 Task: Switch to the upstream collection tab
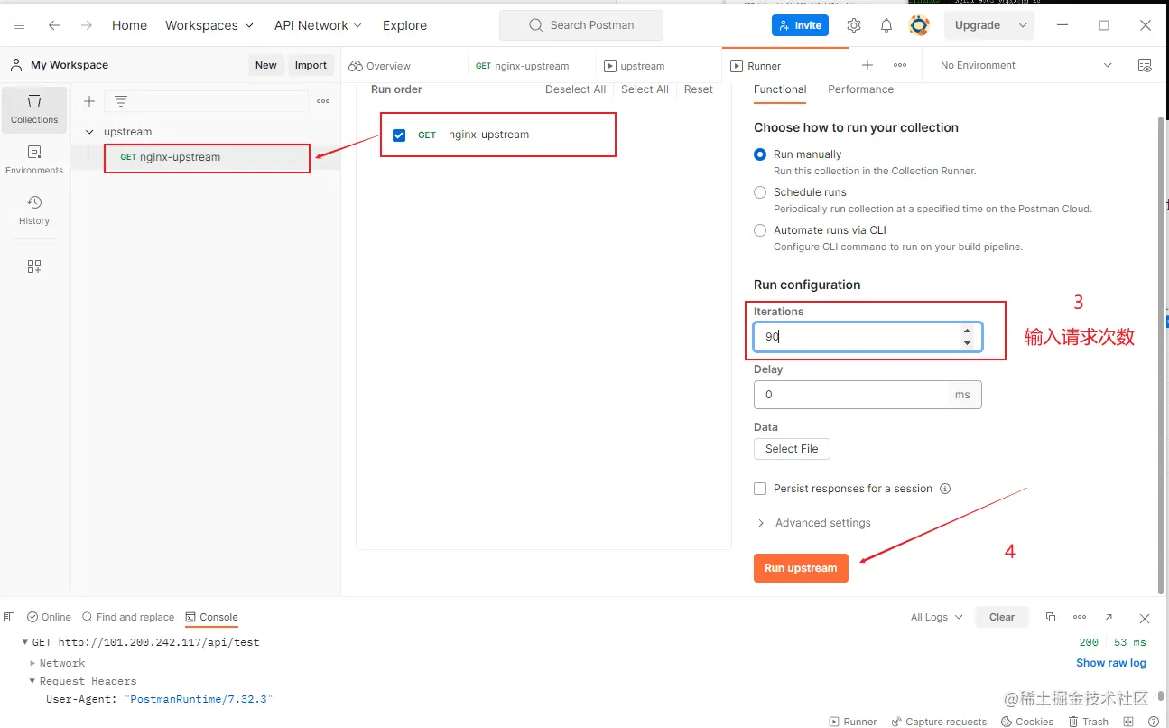point(635,66)
